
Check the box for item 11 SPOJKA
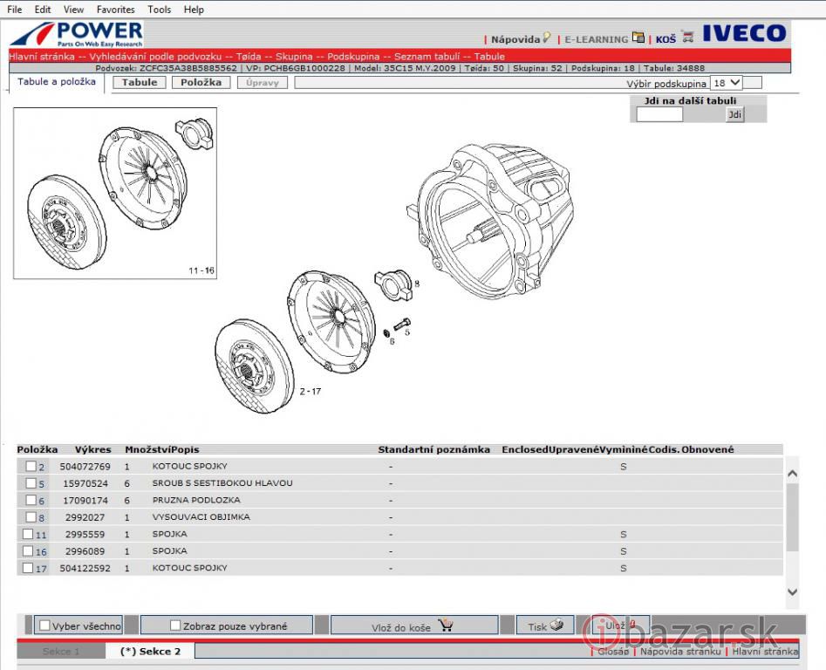click(x=28, y=534)
